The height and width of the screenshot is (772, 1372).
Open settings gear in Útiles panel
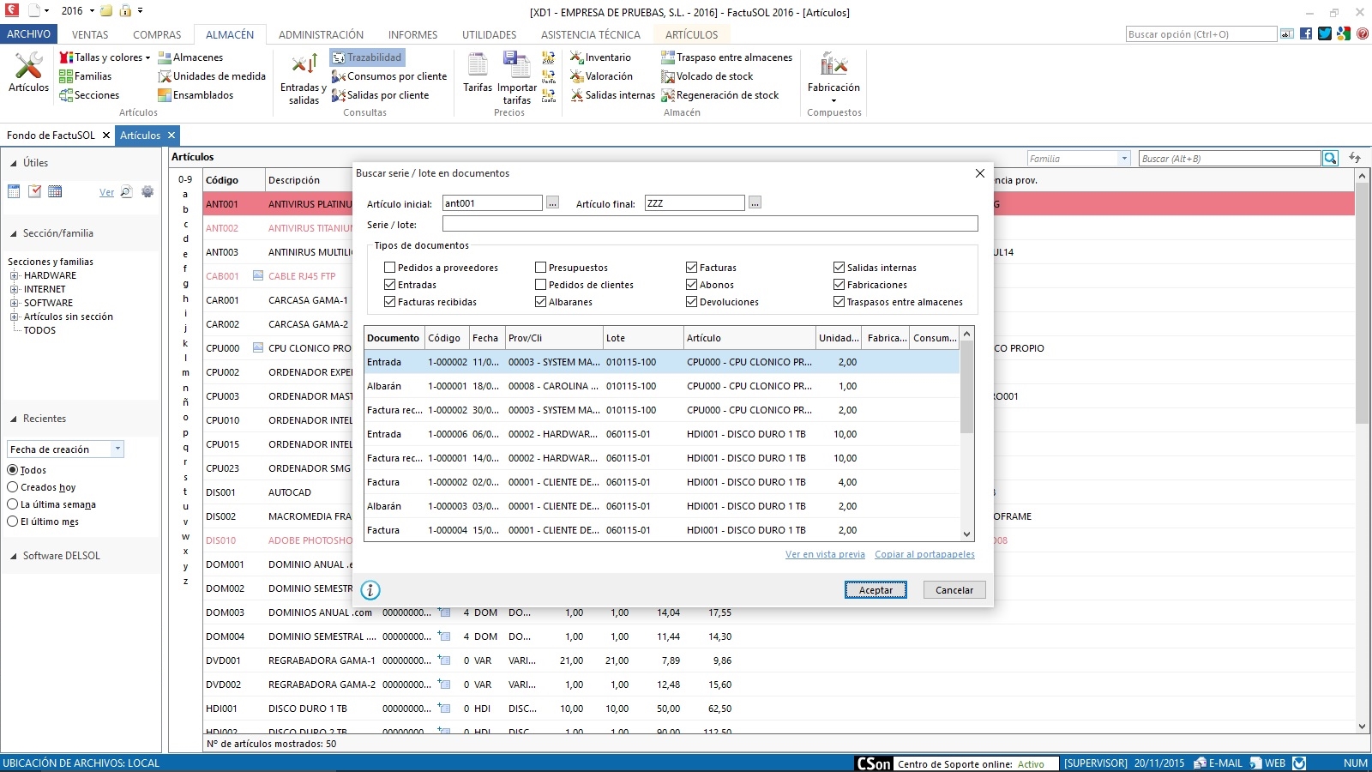tap(147, 192)
